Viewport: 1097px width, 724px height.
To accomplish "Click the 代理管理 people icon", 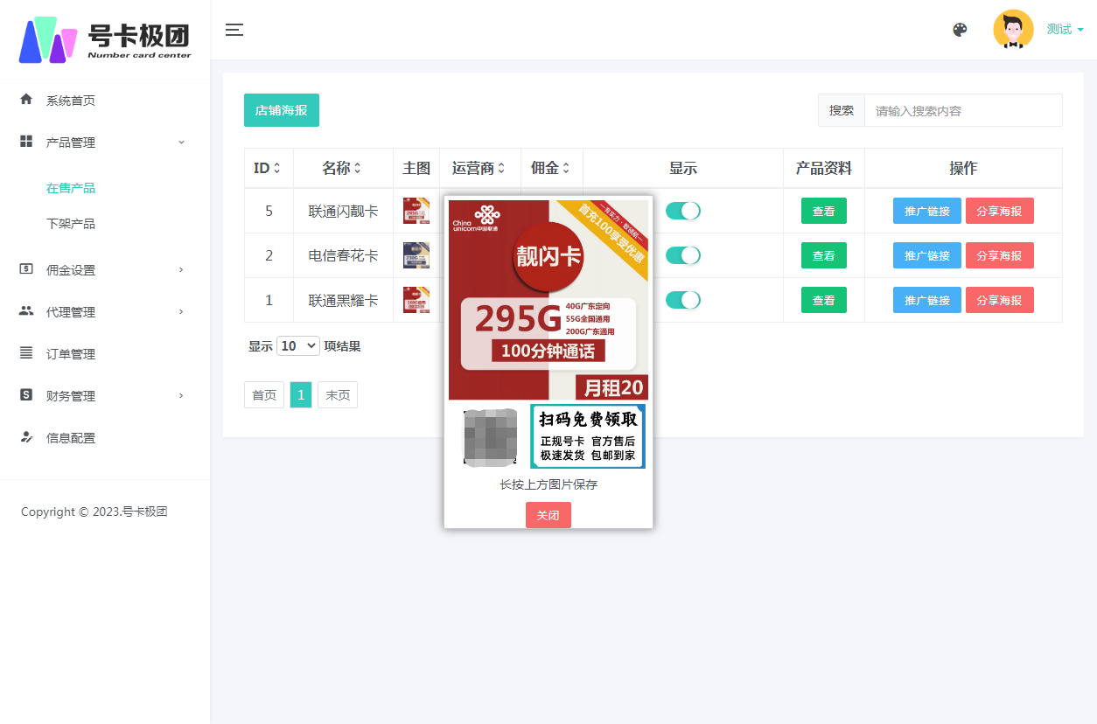I will (26, 311).
